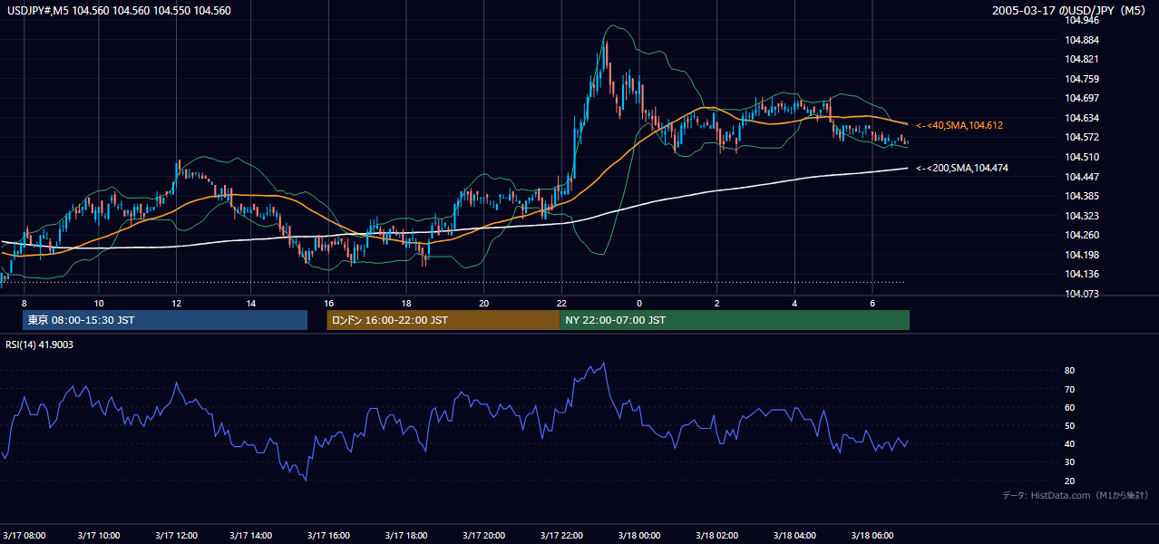Click the RSI(14) 41.9003 indicator label
Screen dimensions: 1159x544
click(39, 345)
